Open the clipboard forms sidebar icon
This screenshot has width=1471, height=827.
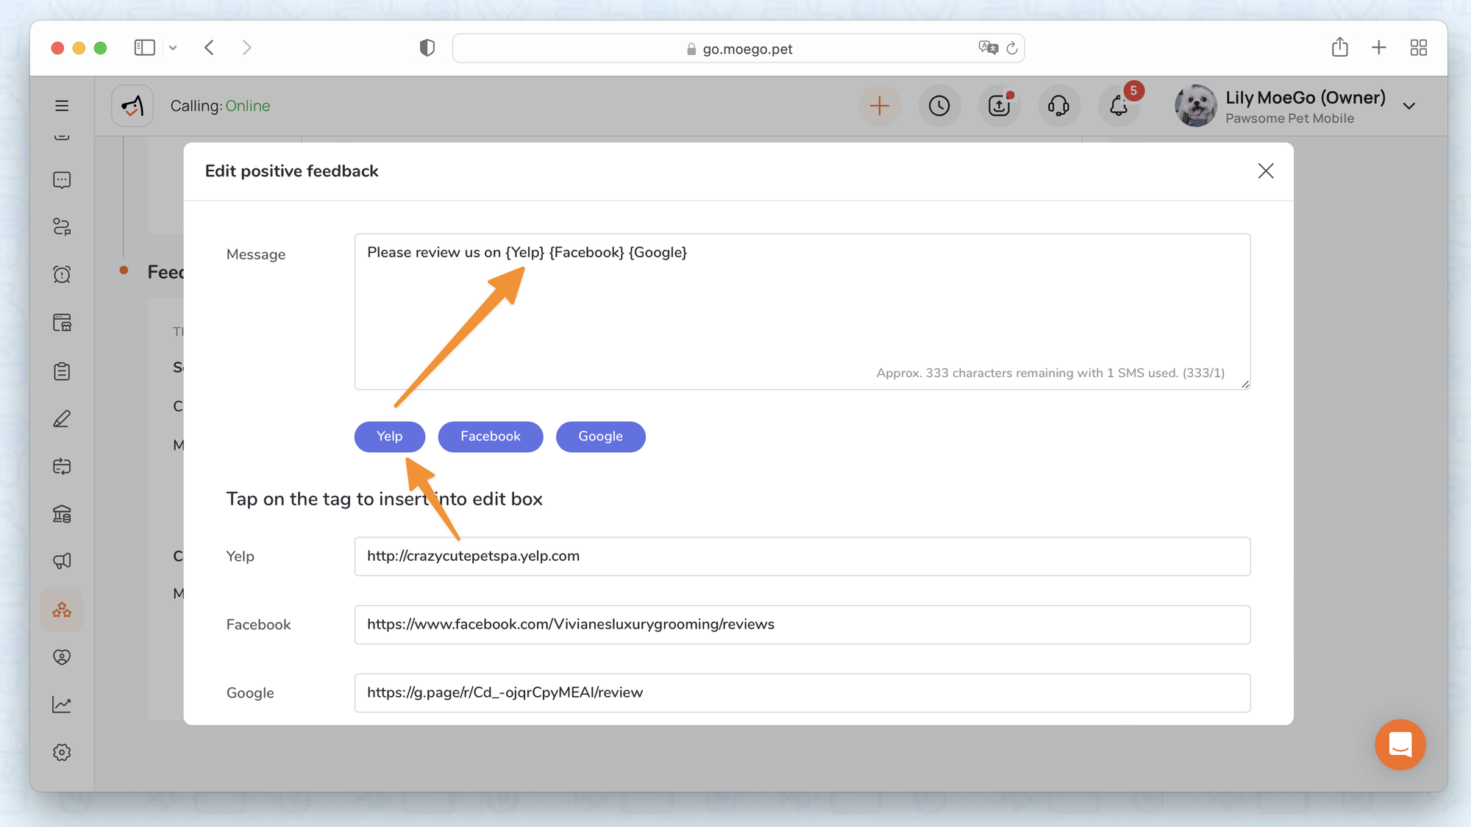click(62, 370)
